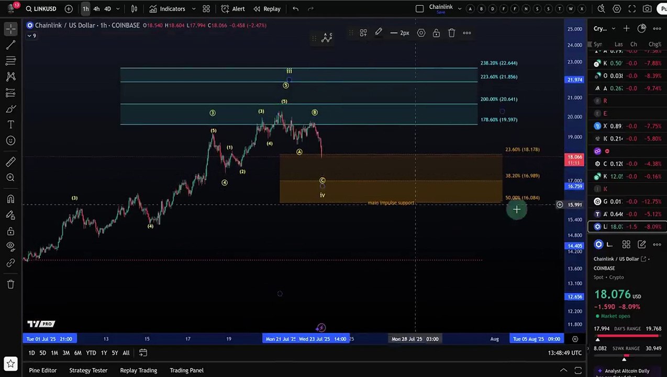The image size is (667, 377).
Task: Open the candlestick chart style selector
Action: tap(134, 8)
